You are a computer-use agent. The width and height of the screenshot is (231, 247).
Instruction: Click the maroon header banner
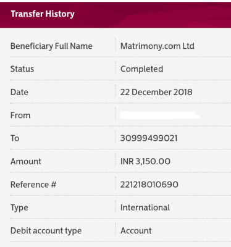pos(115,15)
